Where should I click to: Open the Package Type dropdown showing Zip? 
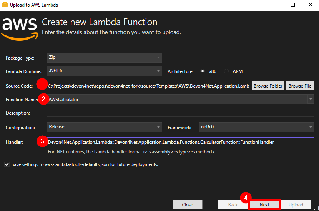coord(105,58)
